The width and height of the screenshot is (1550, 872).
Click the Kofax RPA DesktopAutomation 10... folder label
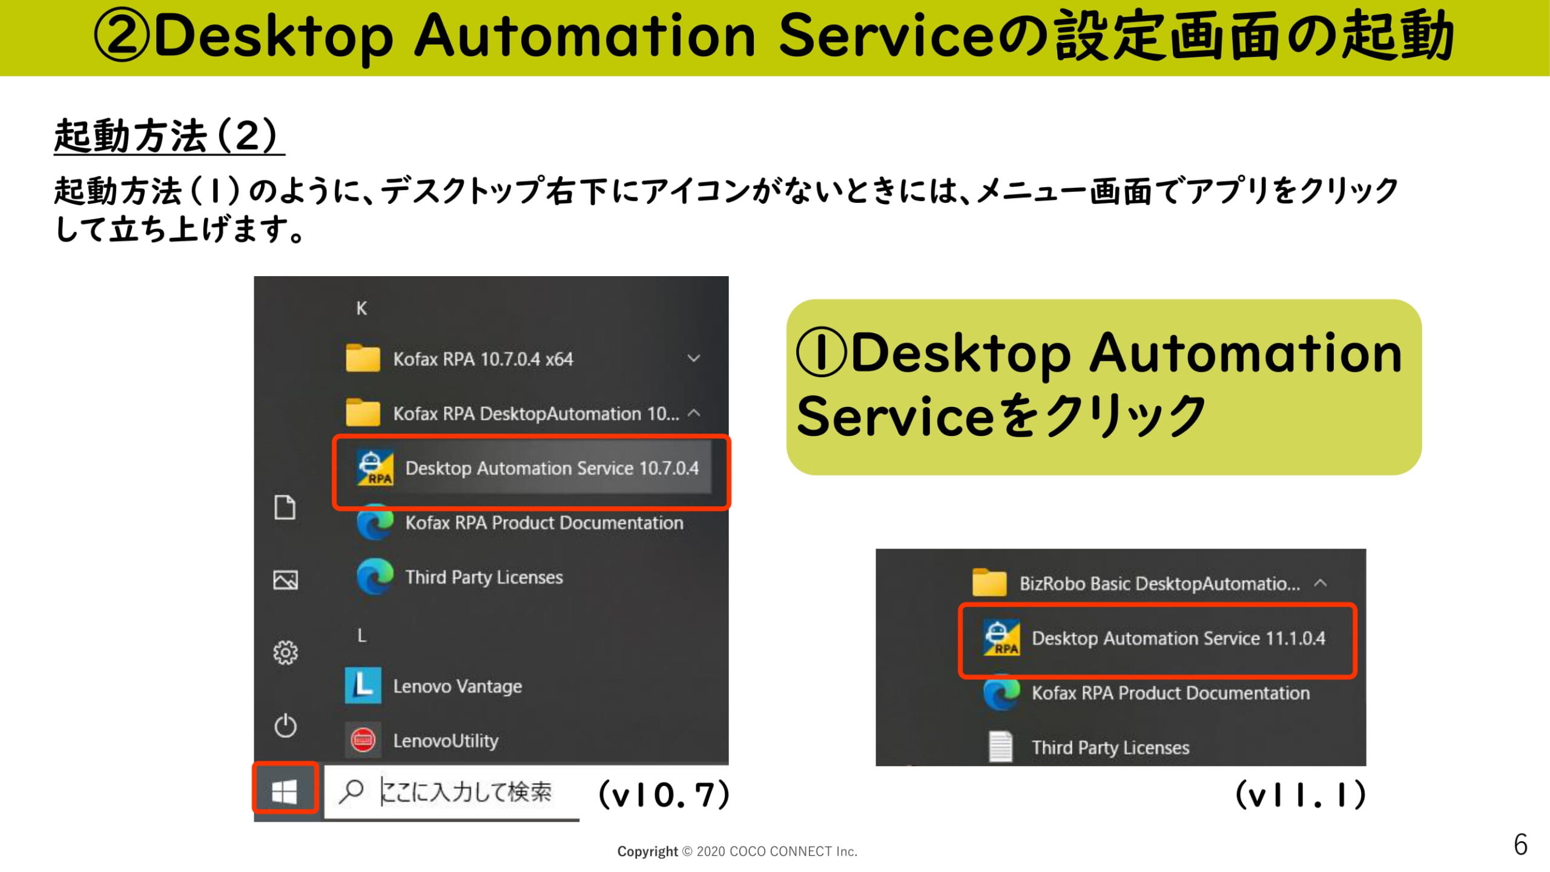(536, 414)
